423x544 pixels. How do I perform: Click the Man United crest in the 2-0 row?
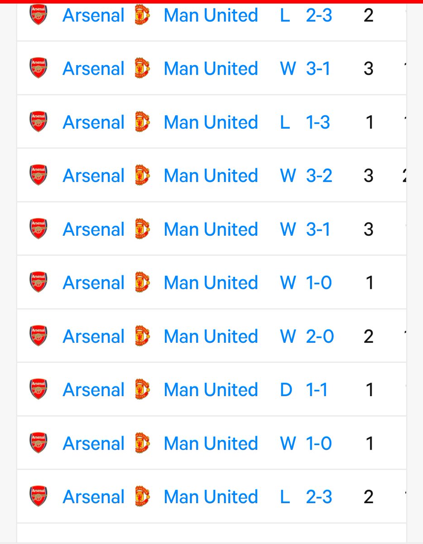click(143, 336)
